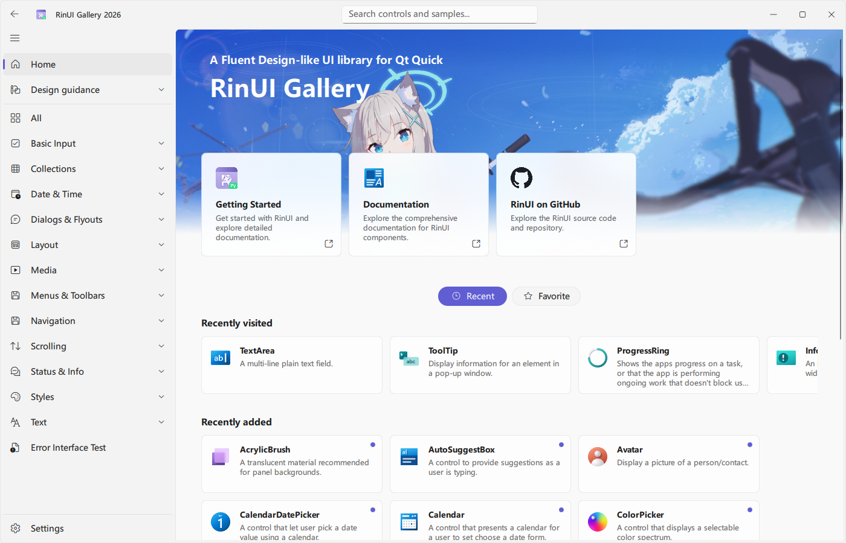Expand the Date & Time chevron
The image size is (846, 543).
[161, 194]
